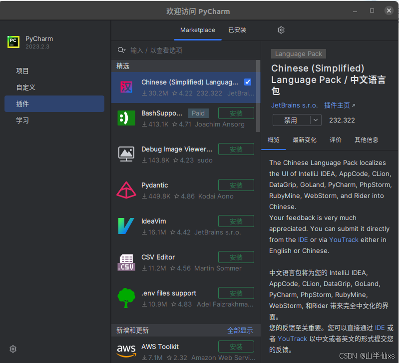Open the JetBrains s.r.o. vendor link
399x363 pixels.
(295, 105)
